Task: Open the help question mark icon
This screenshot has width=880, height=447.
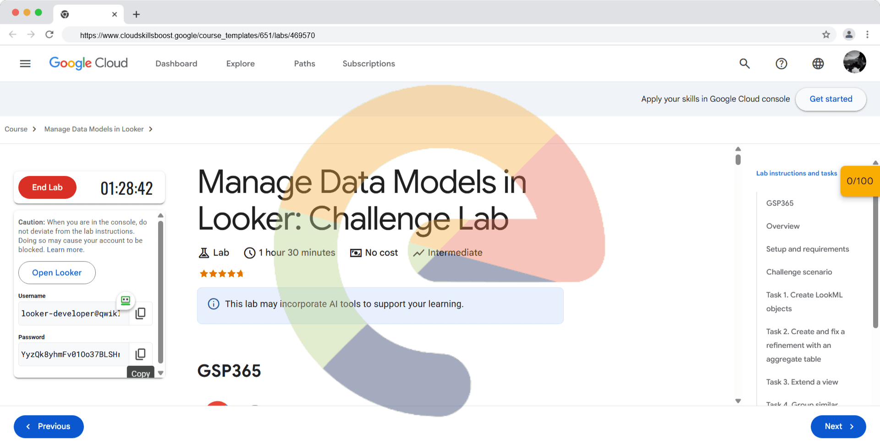Action: 781,64
